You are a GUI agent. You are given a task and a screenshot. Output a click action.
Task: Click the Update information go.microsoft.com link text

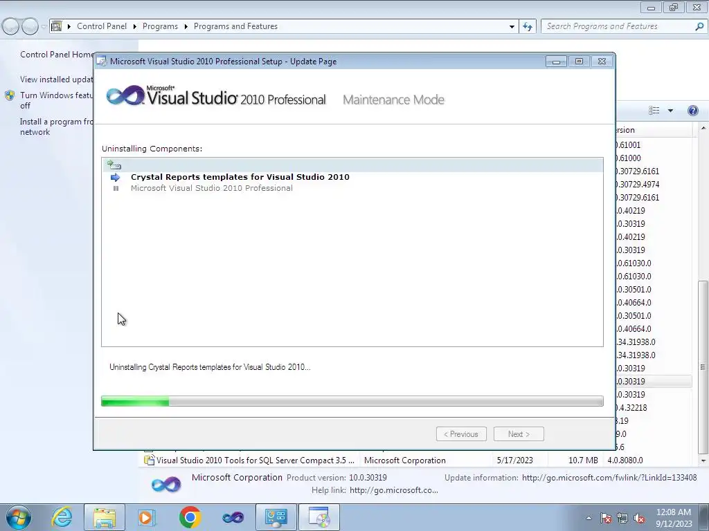(609, 477)
